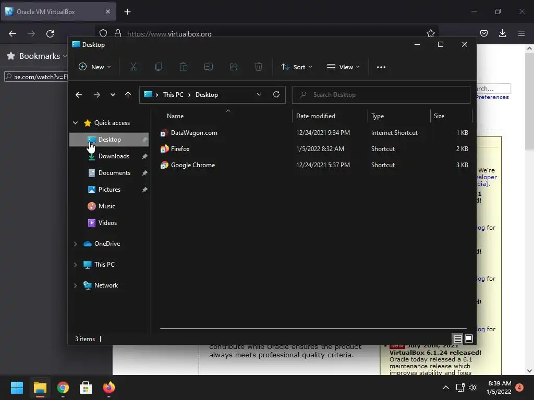Go up one folder level arrow
The image size is (534, 400).
[128, 95]
